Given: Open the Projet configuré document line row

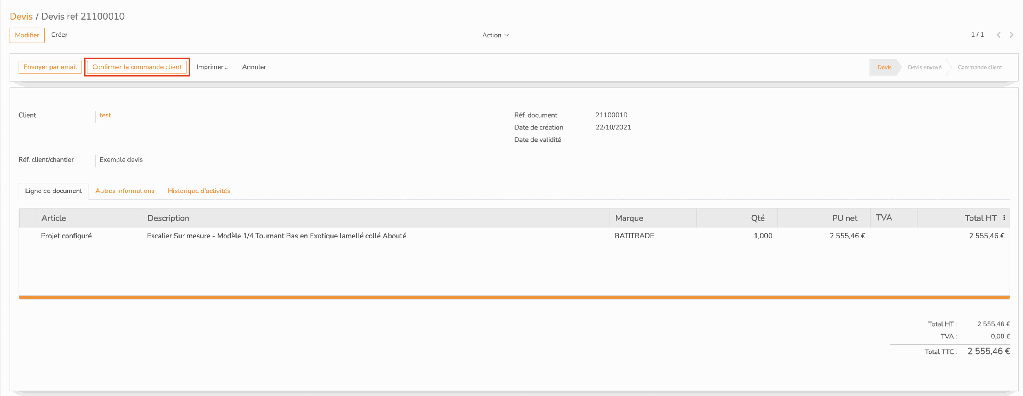Looking at the screenshot, I should [514, 236].
